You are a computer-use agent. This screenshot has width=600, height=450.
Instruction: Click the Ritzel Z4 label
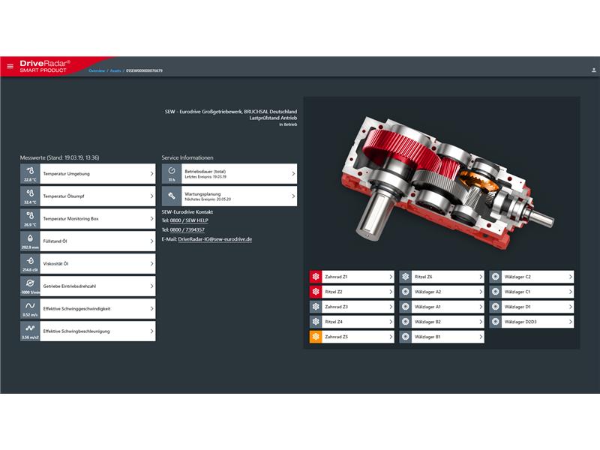tap(334, 322)
